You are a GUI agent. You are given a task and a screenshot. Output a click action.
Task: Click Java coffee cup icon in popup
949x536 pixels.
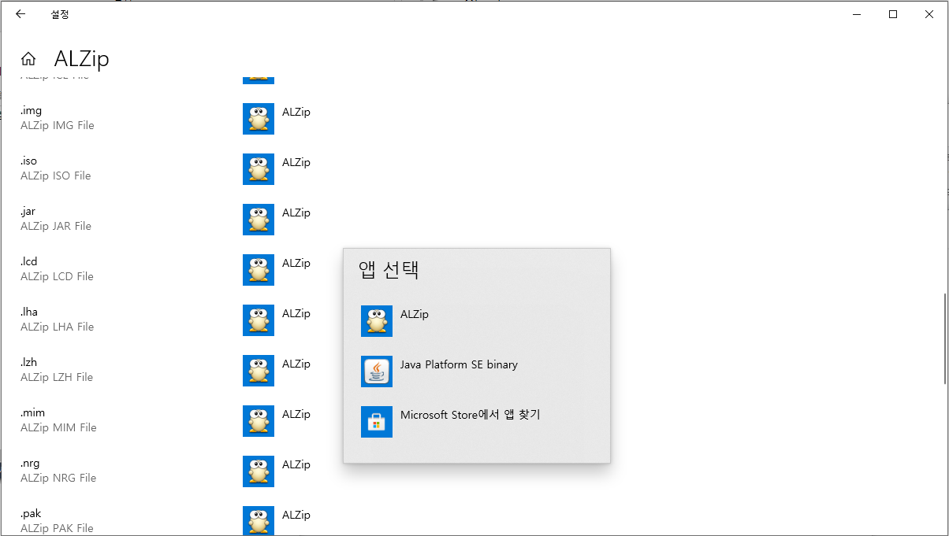(377, 372)
